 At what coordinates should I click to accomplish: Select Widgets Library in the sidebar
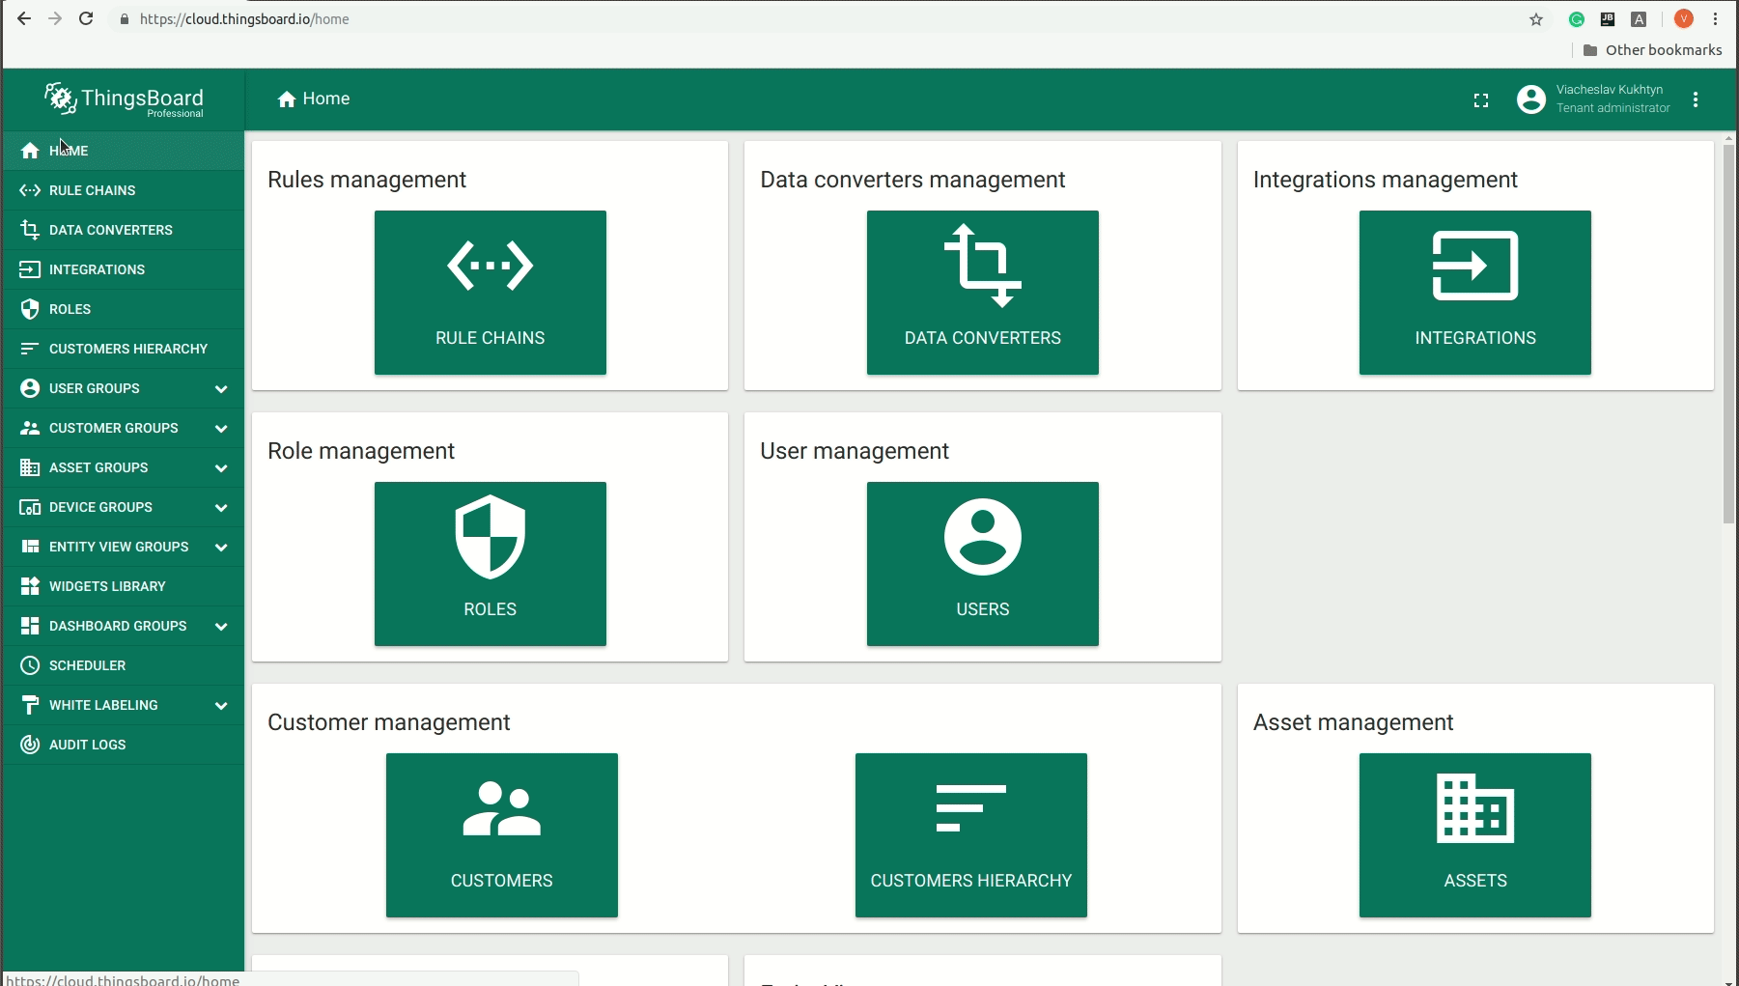pyautogui.click(x=106, y=586)
